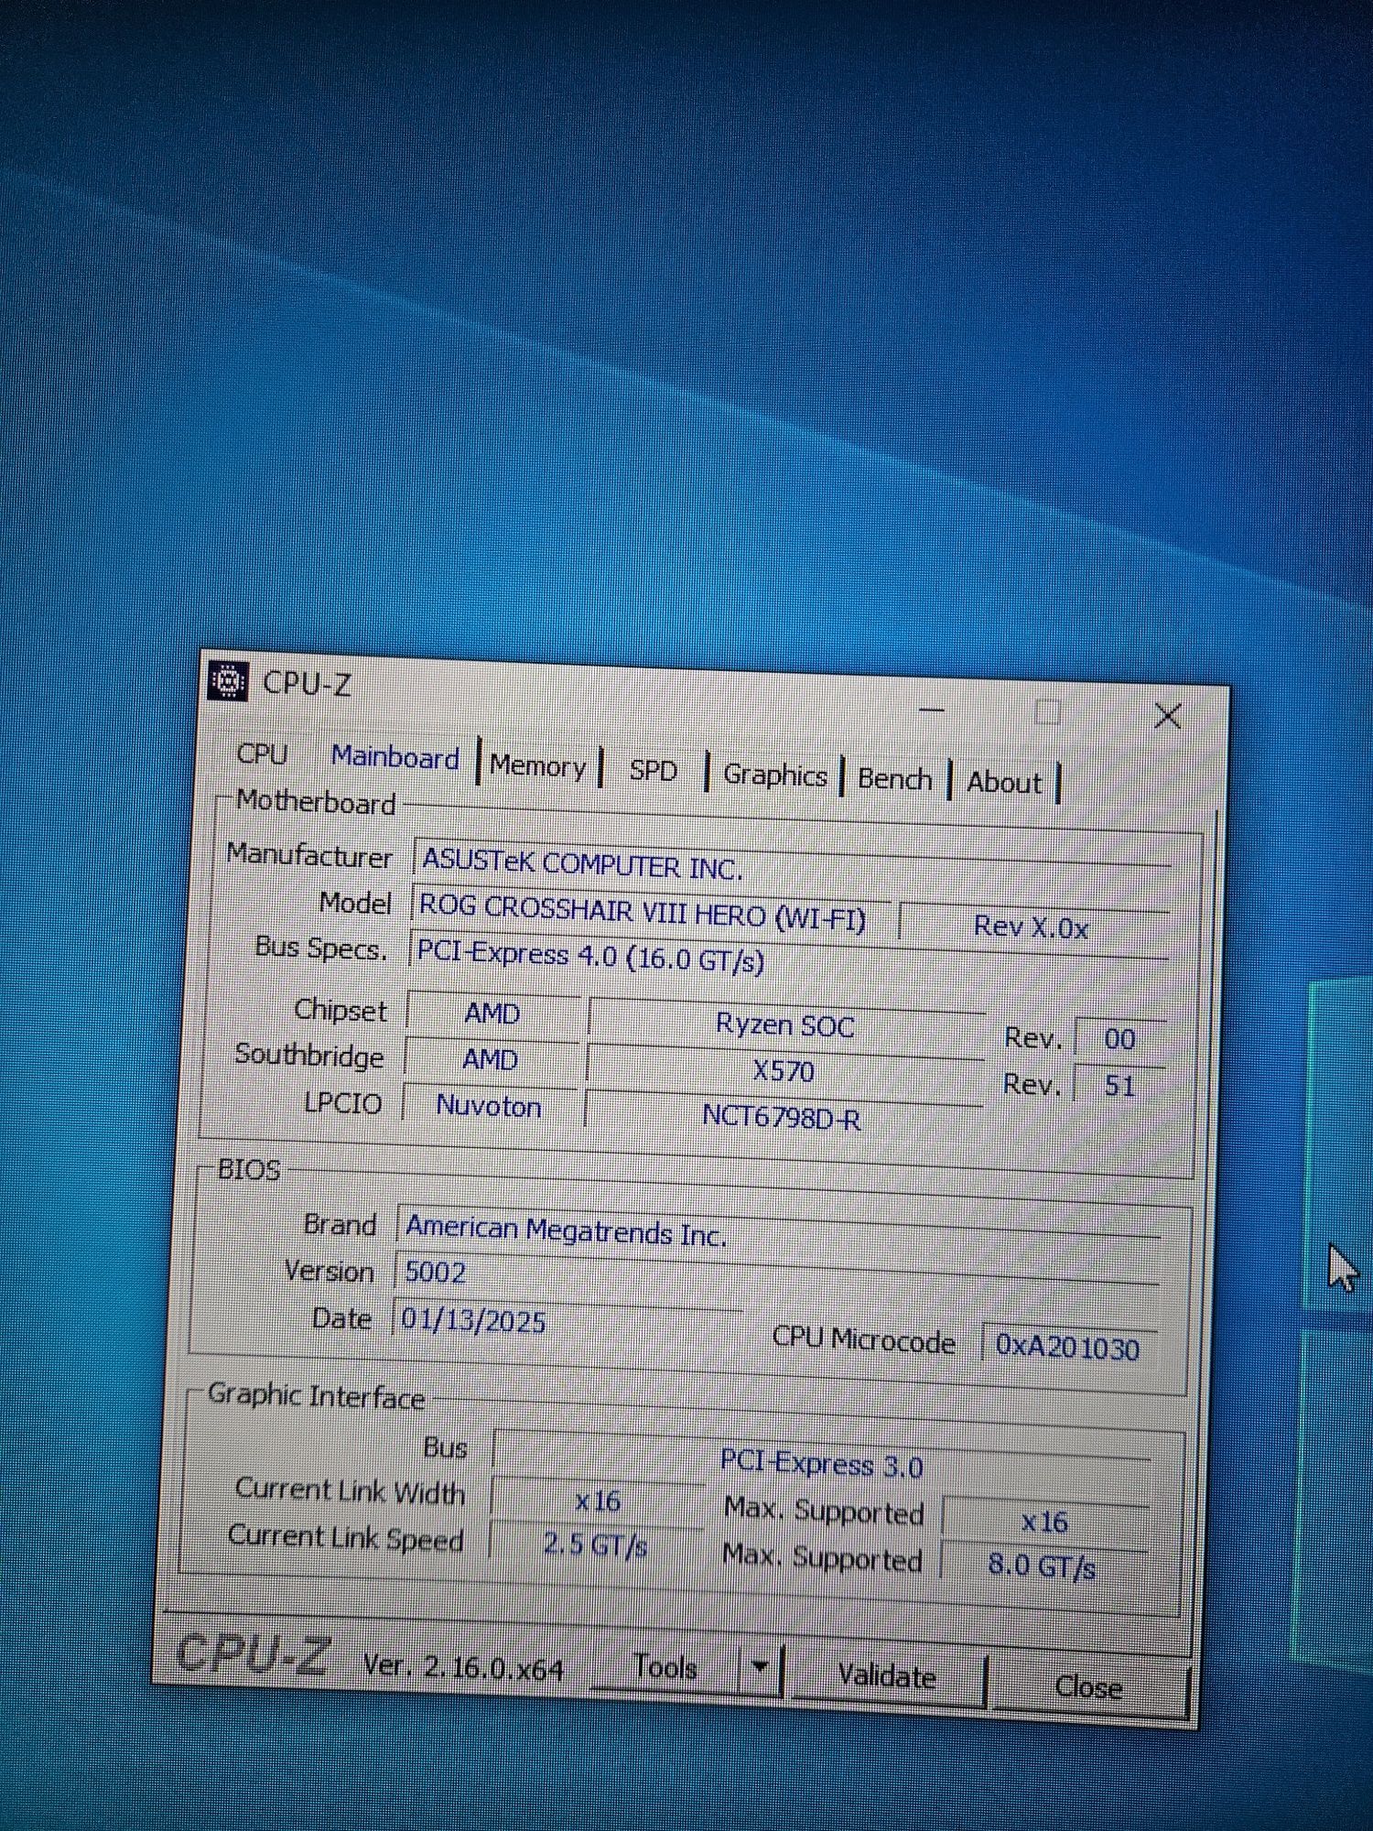Switch to the SPD tab
The width and height of the screenshot is (1373, 1831).
pos(653,771)
